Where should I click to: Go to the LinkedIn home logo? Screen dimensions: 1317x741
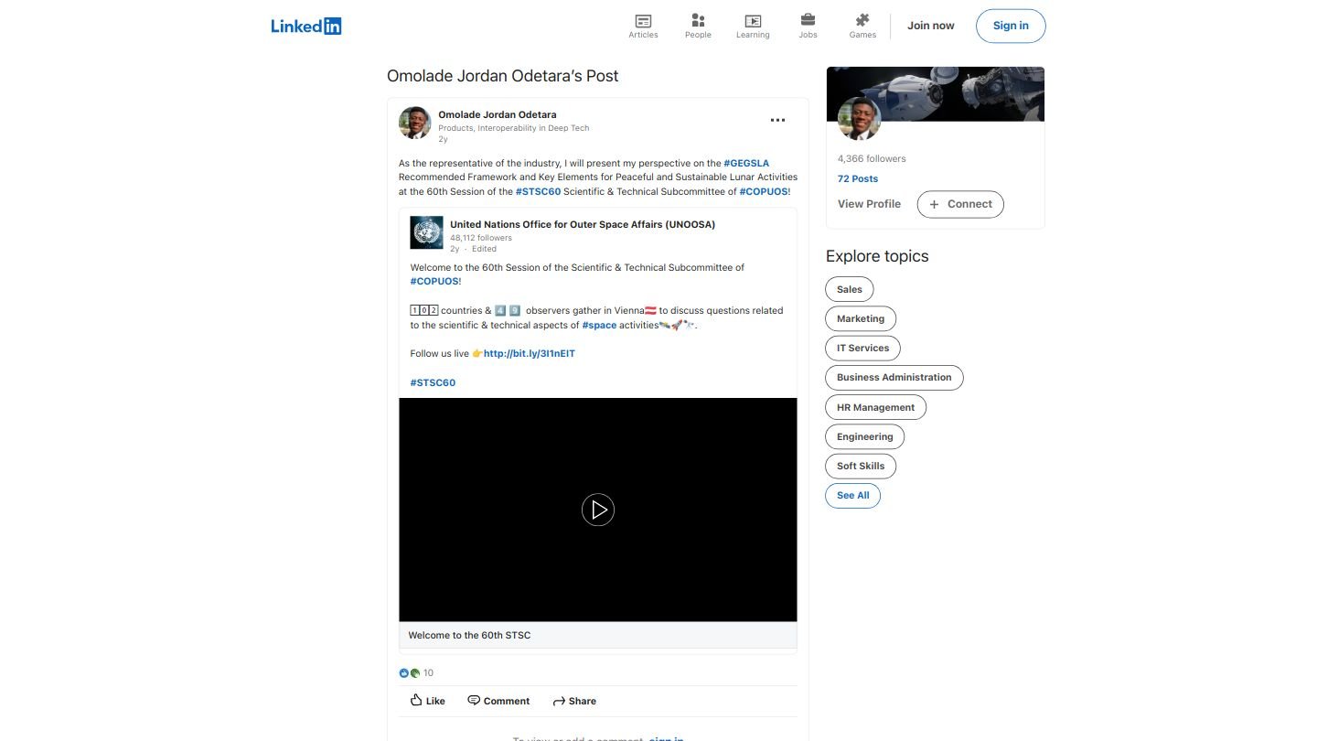point(305,26)
